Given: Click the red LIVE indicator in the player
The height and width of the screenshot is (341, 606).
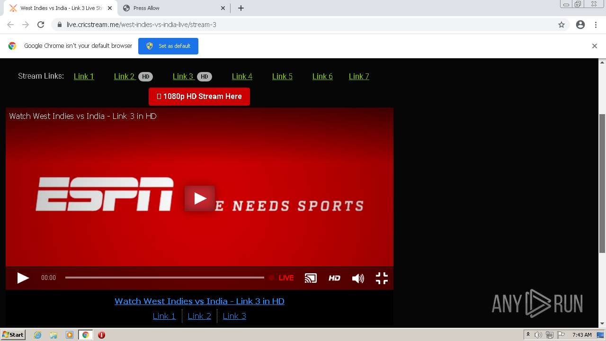Looking at the screenshot, I should pos(282,278).
